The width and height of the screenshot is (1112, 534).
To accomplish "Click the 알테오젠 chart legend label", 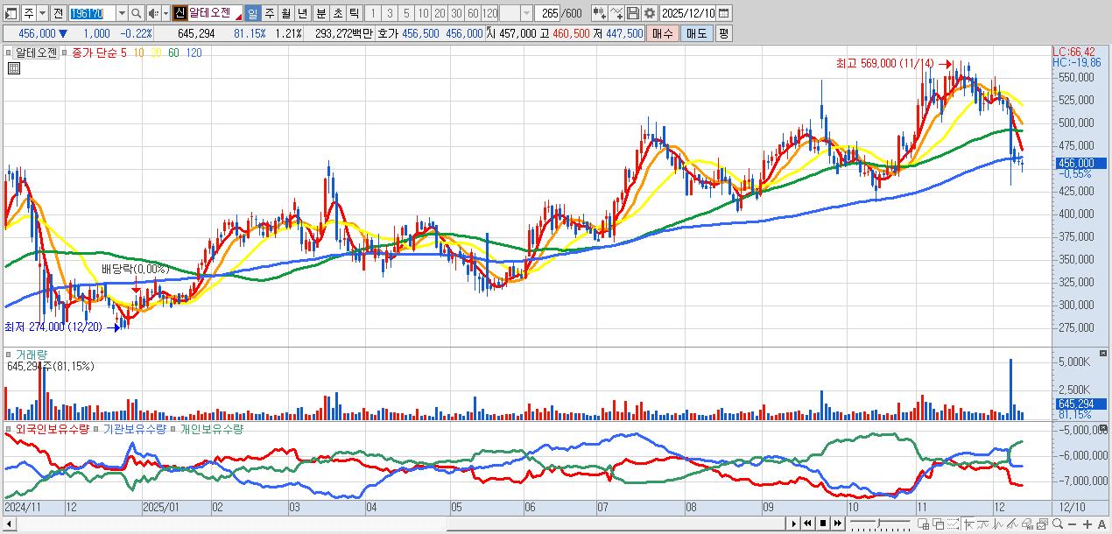I will (x=36, y=53).
